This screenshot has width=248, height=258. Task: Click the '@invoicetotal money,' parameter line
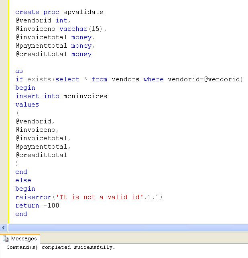(x=55, y=37)
